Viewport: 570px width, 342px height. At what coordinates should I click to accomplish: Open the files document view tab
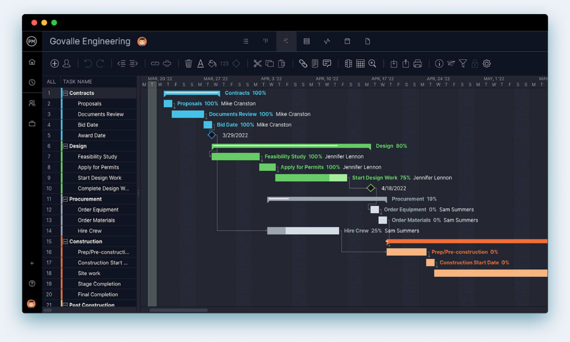pyautogui.click(x=368, y=41)
